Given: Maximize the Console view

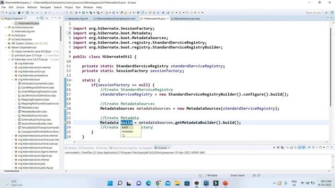Looking at the screenshot, I should 331,147.
